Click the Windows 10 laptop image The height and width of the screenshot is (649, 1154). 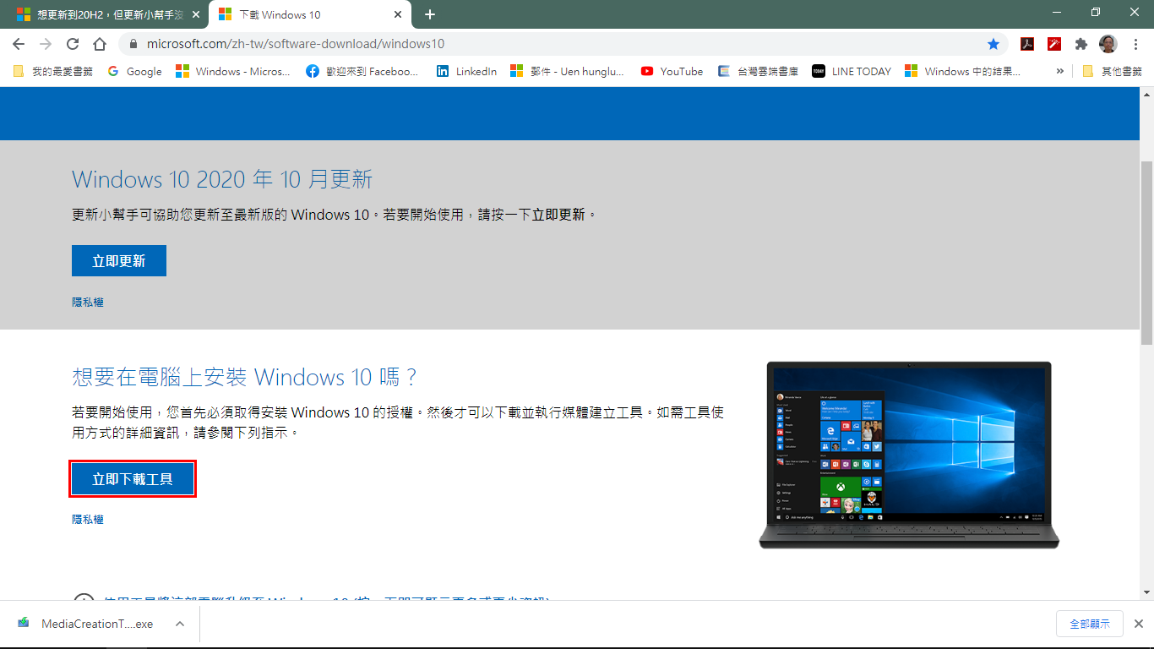(909, 455)
